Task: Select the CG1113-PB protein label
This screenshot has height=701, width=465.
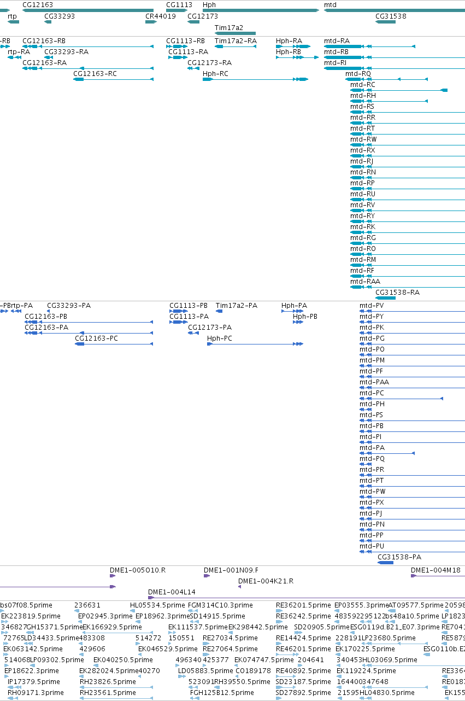Action: coord(189,306)
